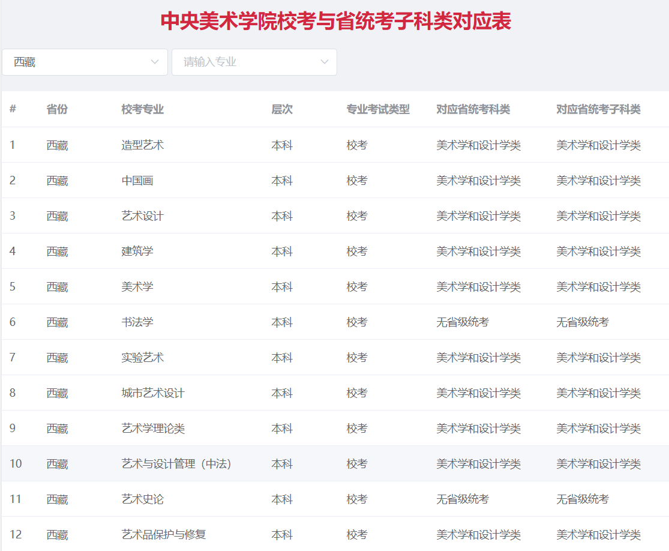Click 校考 in the 艺术品保护与修复 row

pyautogui.click(x=357, y=535)
